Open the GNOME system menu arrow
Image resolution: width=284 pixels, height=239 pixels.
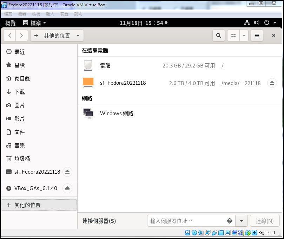coord(275,22)
